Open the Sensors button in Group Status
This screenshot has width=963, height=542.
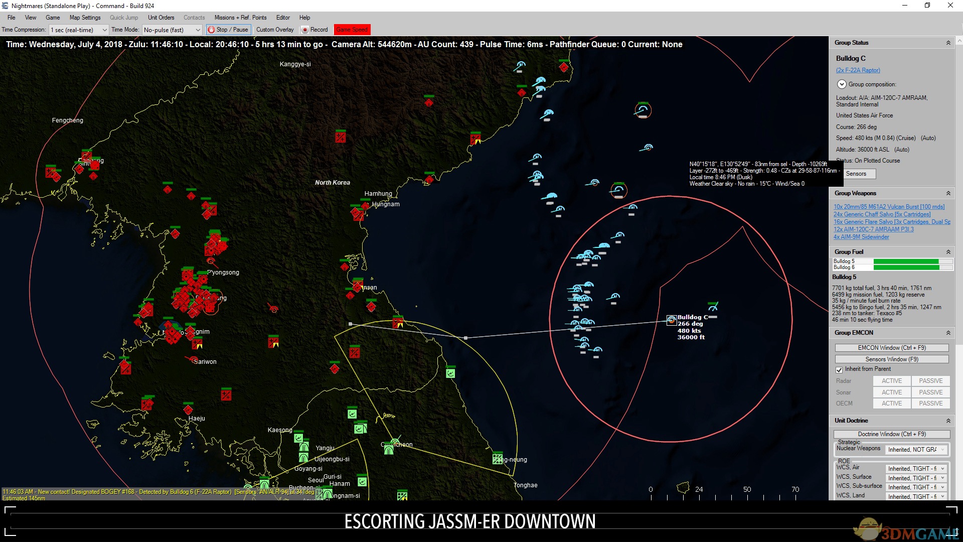coord(856,174)
